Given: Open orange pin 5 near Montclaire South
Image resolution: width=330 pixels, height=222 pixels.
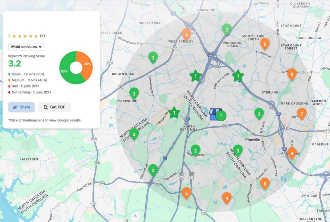Looking at the screenshot, I should point(265,44).
